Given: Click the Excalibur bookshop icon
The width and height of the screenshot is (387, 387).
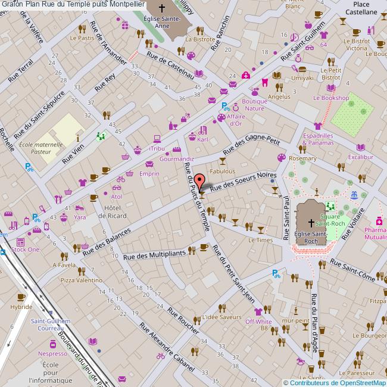Looking at the screenshot, I should 361,147.
